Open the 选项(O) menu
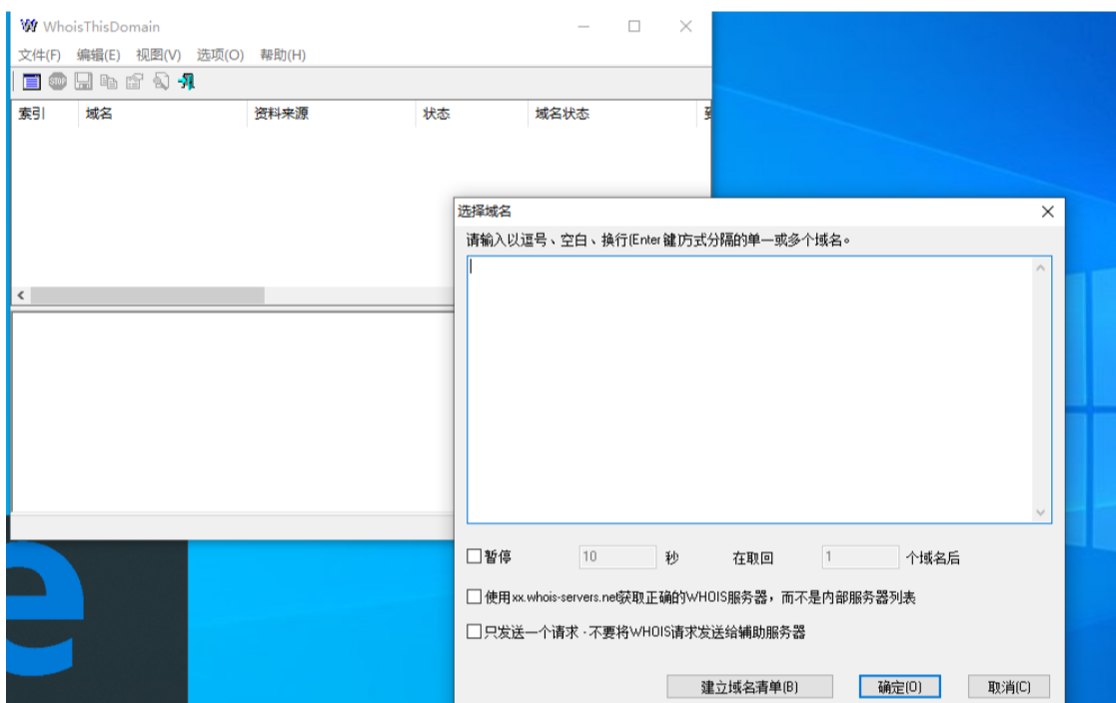Image resolution: width=1116 pixels, height=703 pixels. tap(220, 55)
